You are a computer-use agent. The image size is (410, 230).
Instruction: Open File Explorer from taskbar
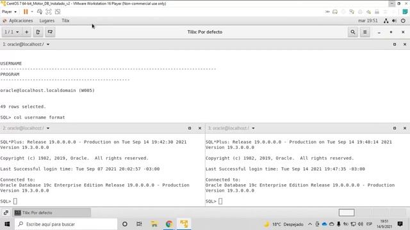point(154,224)
